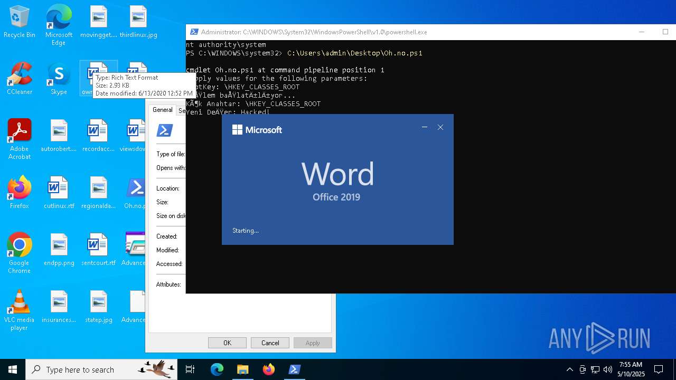Viewport: 676px width, 380px height.
Task: Open Task View on the taskbar
Action: click(x=190, y=369)
